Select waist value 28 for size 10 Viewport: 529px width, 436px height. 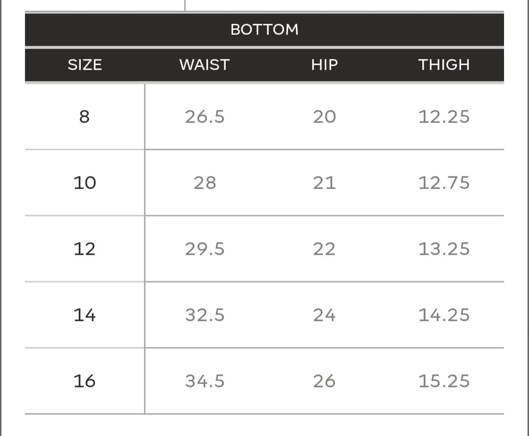pyautogui.click(x=205, y=183)
